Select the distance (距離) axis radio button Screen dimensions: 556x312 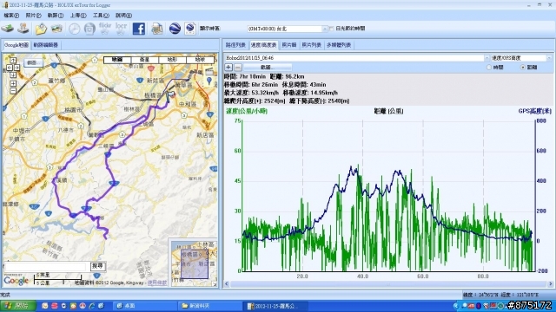pos(522,68)
